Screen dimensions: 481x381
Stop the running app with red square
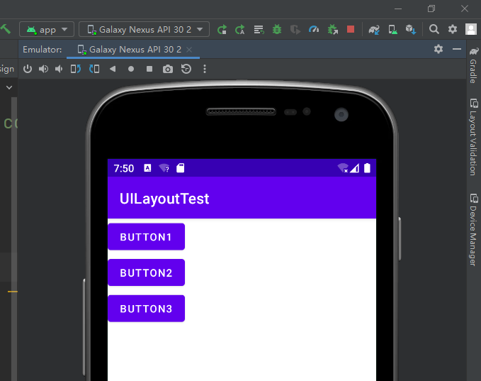[351, 29]
